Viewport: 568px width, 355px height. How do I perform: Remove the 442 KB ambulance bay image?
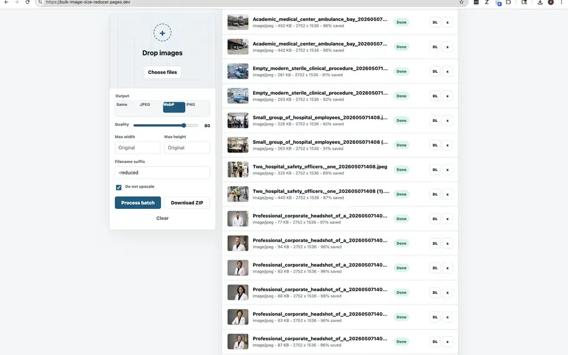point(447,47)
